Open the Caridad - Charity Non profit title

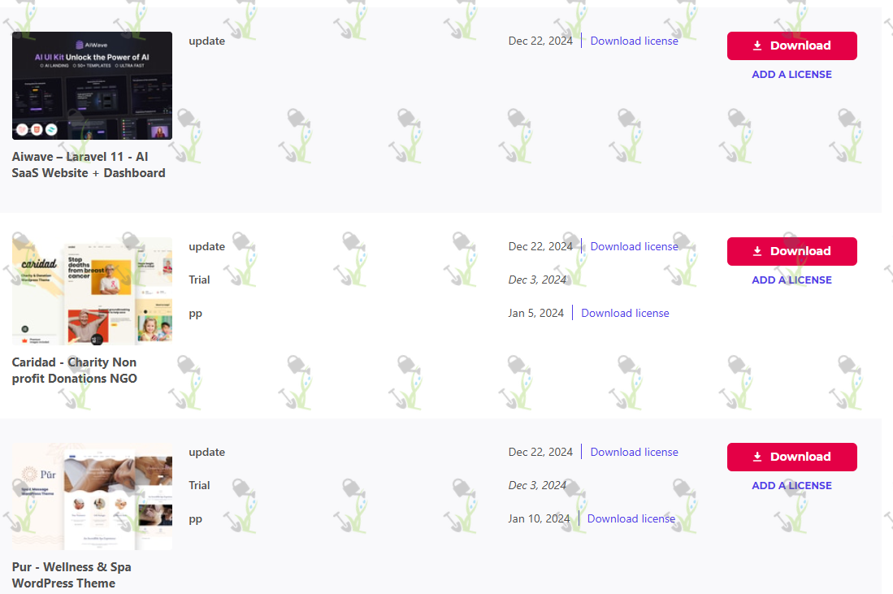75,371
